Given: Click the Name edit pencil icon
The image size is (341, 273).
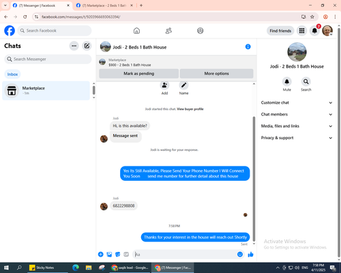Looking at the screenshot, I should point(183,85).
